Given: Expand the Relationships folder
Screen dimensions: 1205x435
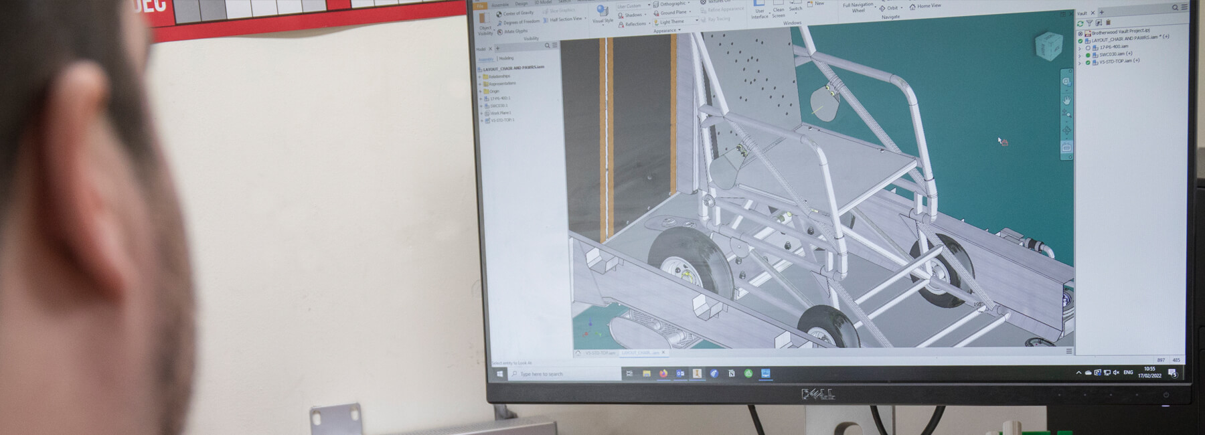Looking at the screenshot, I should (479, 76).
